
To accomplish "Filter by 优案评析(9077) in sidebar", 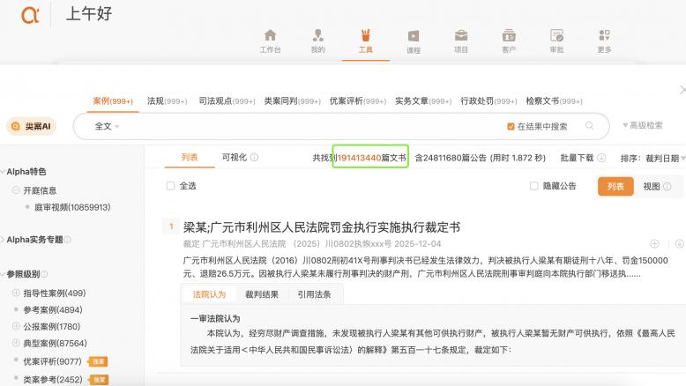I will pos(52,361).
